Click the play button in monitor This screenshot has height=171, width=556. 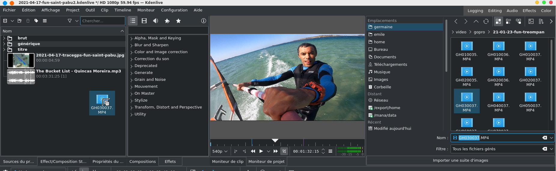point(261,151)
